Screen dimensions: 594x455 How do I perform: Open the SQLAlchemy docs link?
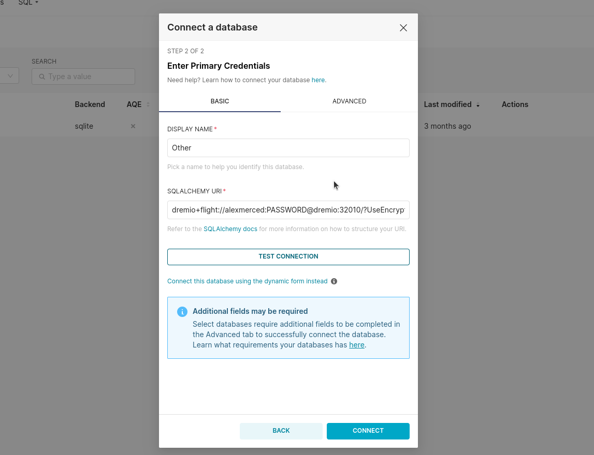pyautogui.click(x=230, y=229)
